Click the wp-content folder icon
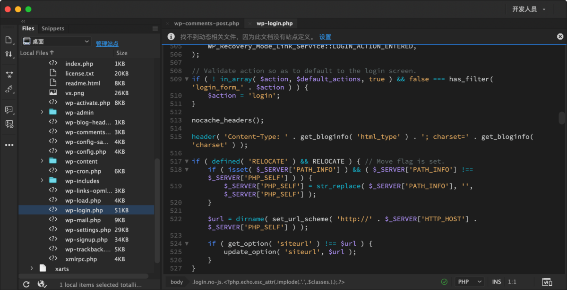This screenshot has width=567, height=290. [x=53, y=161]
